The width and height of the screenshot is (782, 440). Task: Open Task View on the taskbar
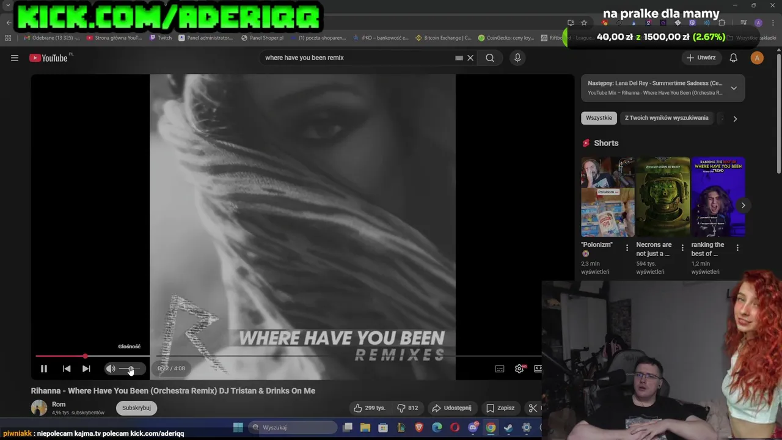pyautogui.click(x=348, y=427)
